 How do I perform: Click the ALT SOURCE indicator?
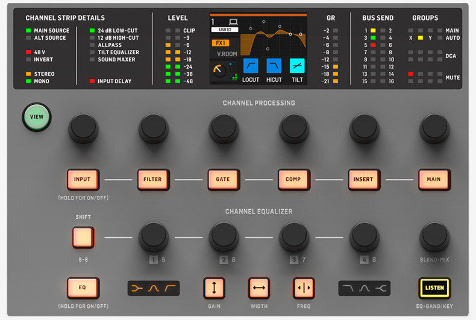28,37
